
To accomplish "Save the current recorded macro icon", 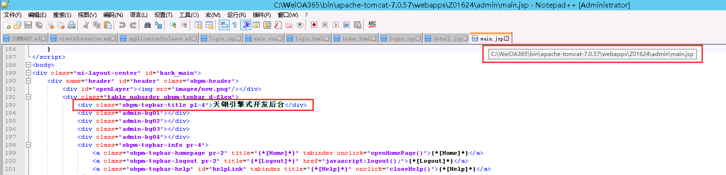I will (x=358, y=25).
